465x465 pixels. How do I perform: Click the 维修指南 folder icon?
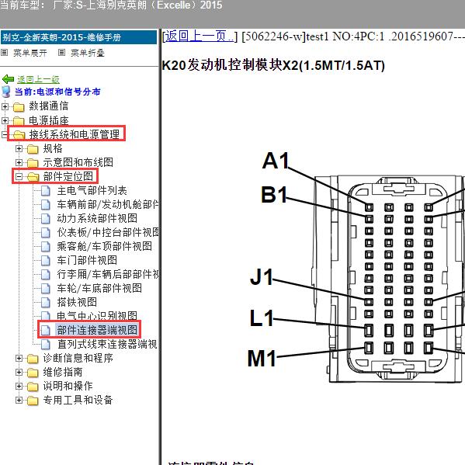click(x=33, y=373)
